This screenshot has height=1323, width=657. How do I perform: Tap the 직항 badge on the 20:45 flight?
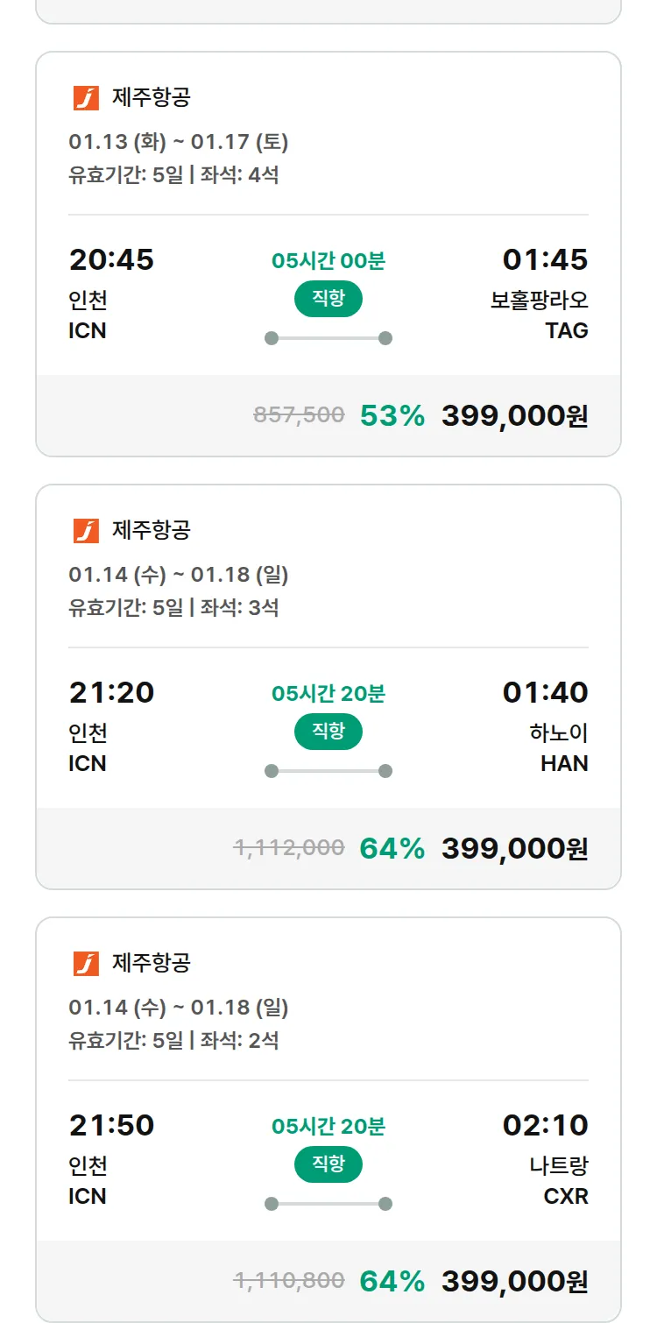pos(328,299)
